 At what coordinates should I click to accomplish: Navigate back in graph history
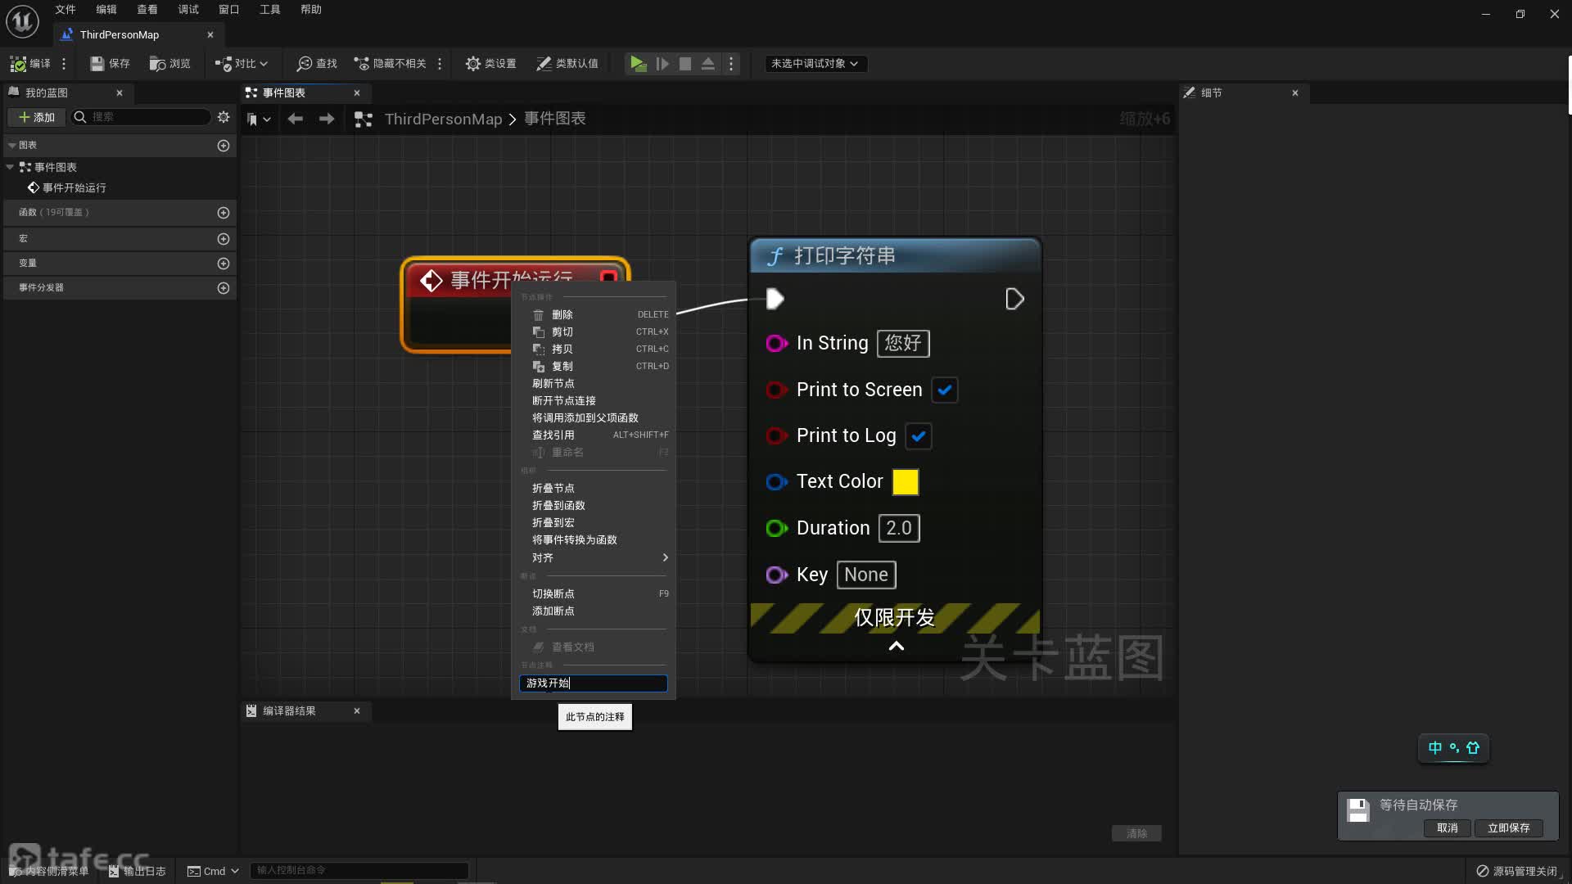click(x=296, y=119)
